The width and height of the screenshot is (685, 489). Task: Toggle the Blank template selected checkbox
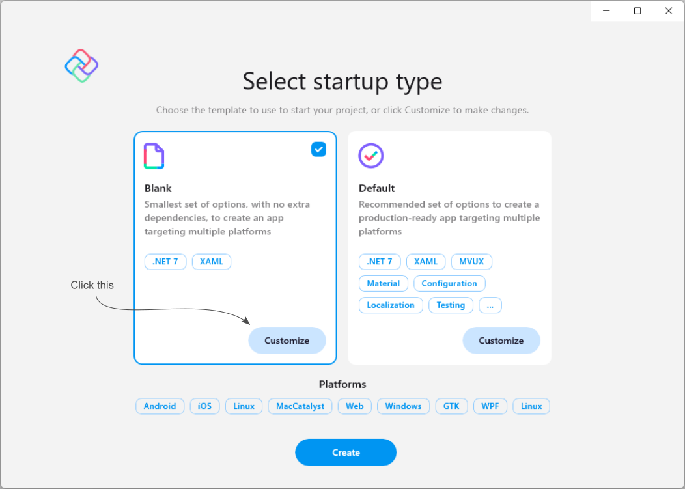pos(318,150)
